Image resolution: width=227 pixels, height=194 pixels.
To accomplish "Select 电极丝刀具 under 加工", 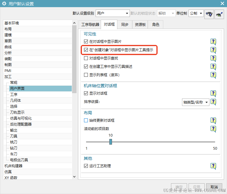I will tap(41, 160).
